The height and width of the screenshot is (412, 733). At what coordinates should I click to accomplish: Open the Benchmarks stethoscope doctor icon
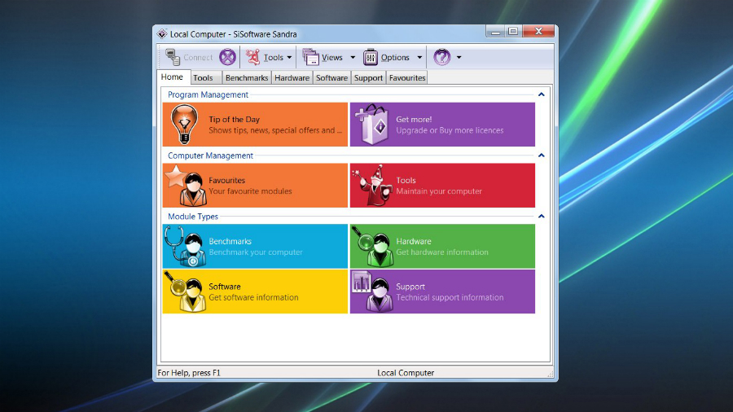click(x=185, y=246)
